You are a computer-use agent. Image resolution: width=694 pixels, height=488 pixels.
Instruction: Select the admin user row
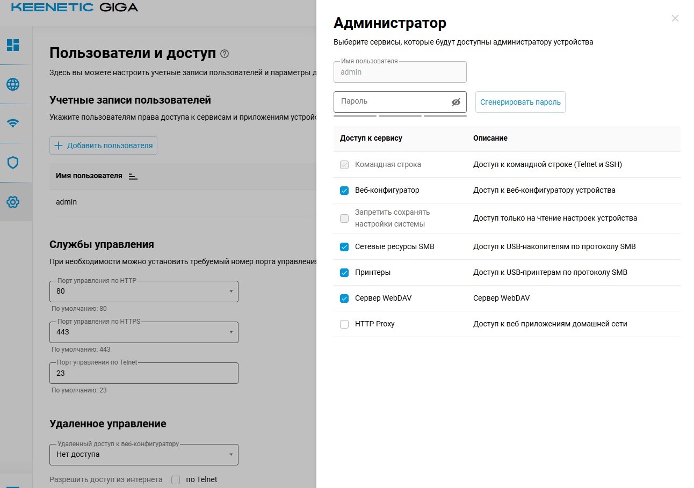click(x=67, y=202)
